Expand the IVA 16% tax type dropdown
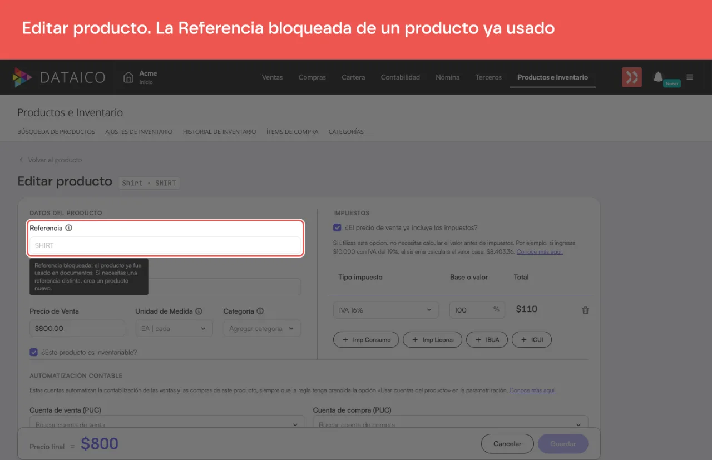This screenshot has width=712, height=460. coord(386,310)
